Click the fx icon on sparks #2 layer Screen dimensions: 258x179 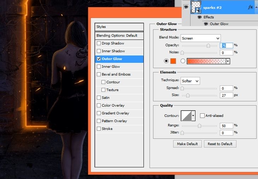point(250,7)
